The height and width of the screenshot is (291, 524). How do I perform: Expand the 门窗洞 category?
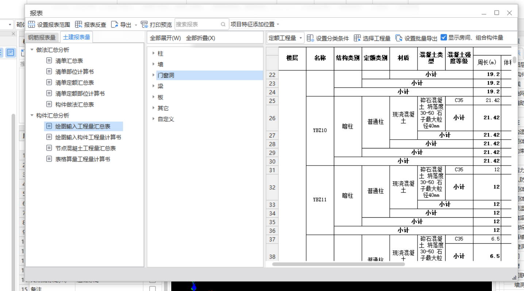pos(154,75)
